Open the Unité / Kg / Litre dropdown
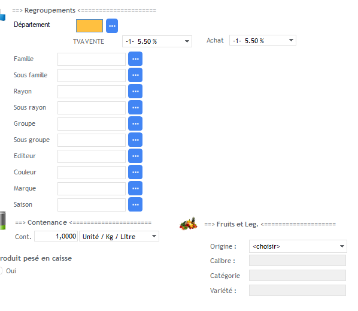 click(119, 236)
